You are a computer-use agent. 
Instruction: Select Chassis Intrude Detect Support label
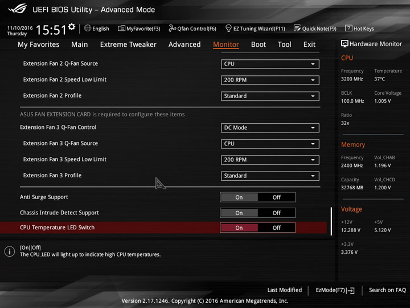(59, 213)
